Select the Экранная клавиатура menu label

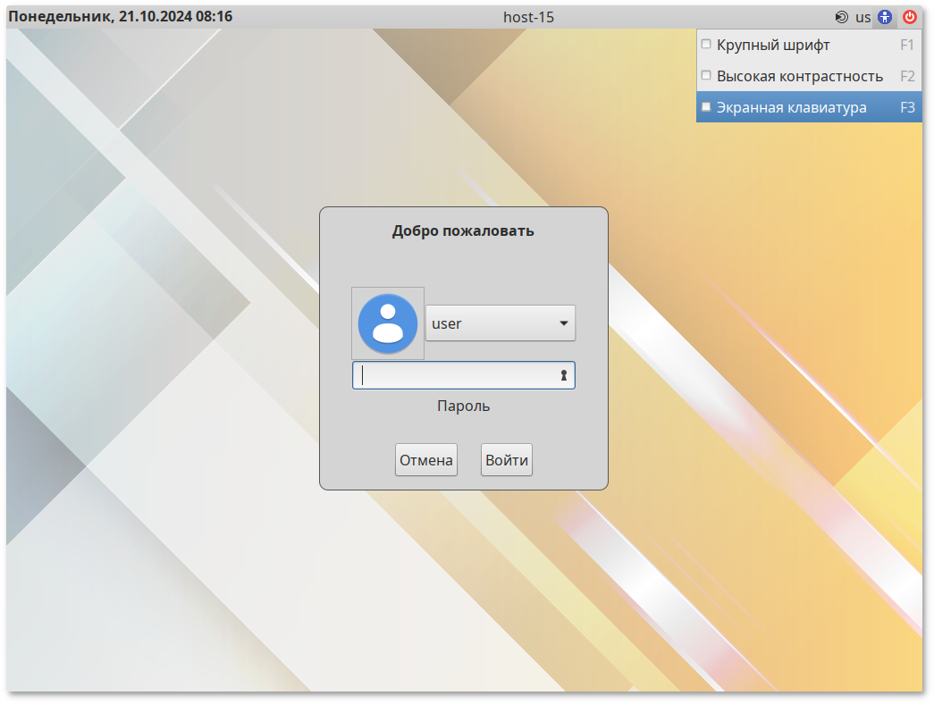click(791, 107)
